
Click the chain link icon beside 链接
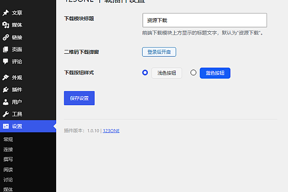pos(6,37)
